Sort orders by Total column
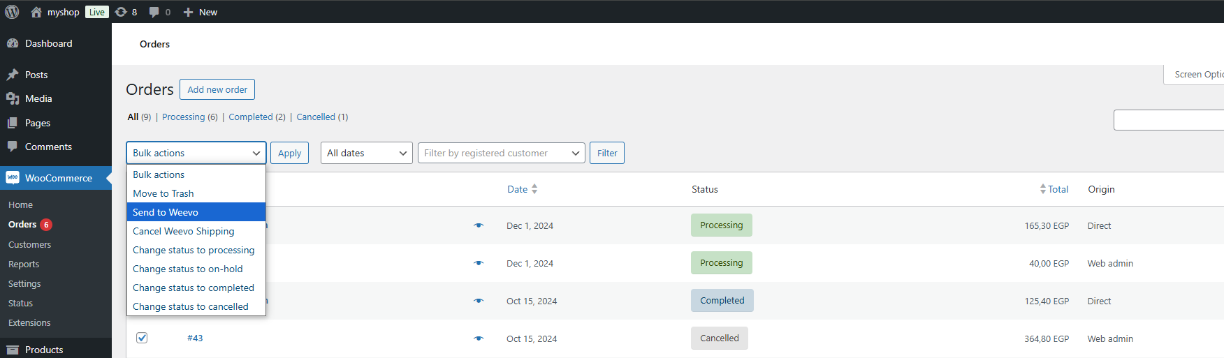 pyautogui.click(x=1058, y=189)
